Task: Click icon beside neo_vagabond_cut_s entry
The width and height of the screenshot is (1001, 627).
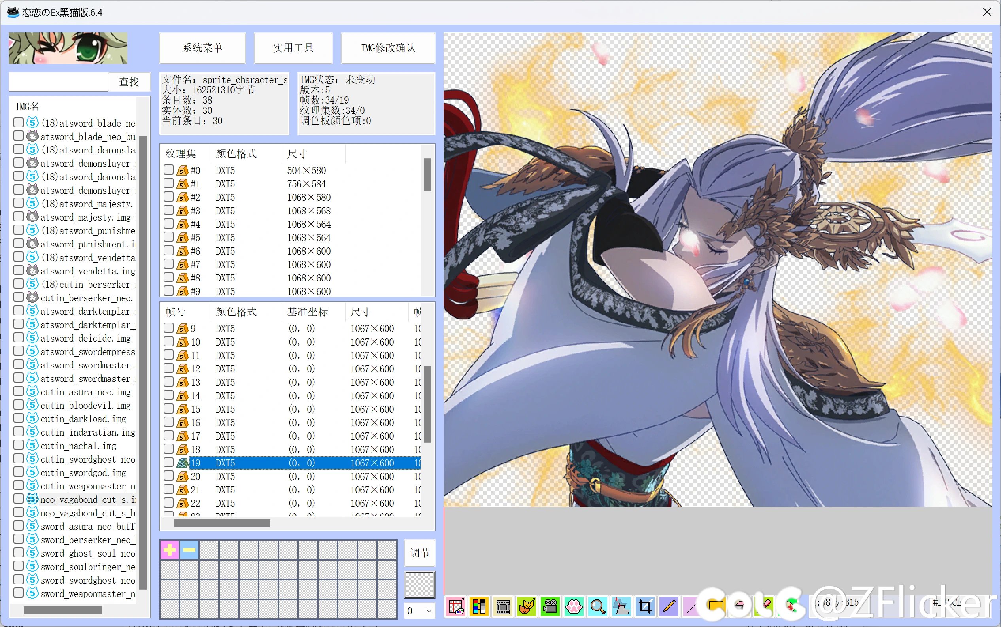Action: coord(32,499)
